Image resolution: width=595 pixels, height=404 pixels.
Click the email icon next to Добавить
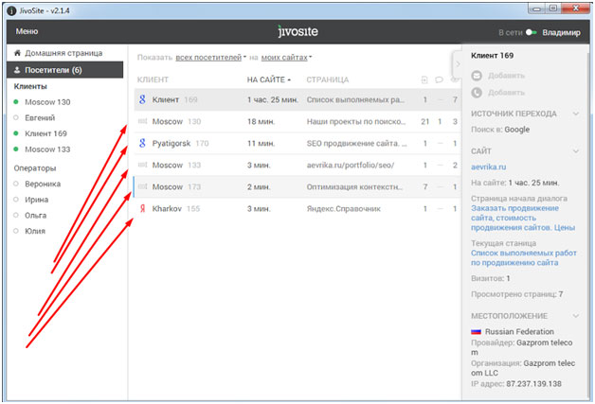477,76
